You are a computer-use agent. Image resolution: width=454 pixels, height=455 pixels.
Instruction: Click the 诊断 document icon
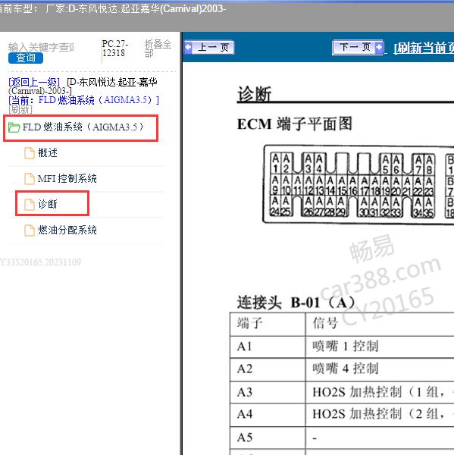click(x=30, y=204)
